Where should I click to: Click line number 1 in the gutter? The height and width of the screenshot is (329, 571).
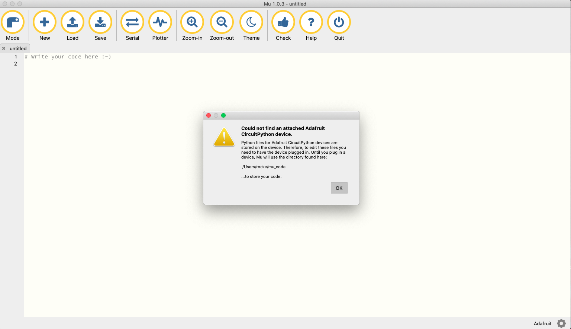(x=16, y=57)
